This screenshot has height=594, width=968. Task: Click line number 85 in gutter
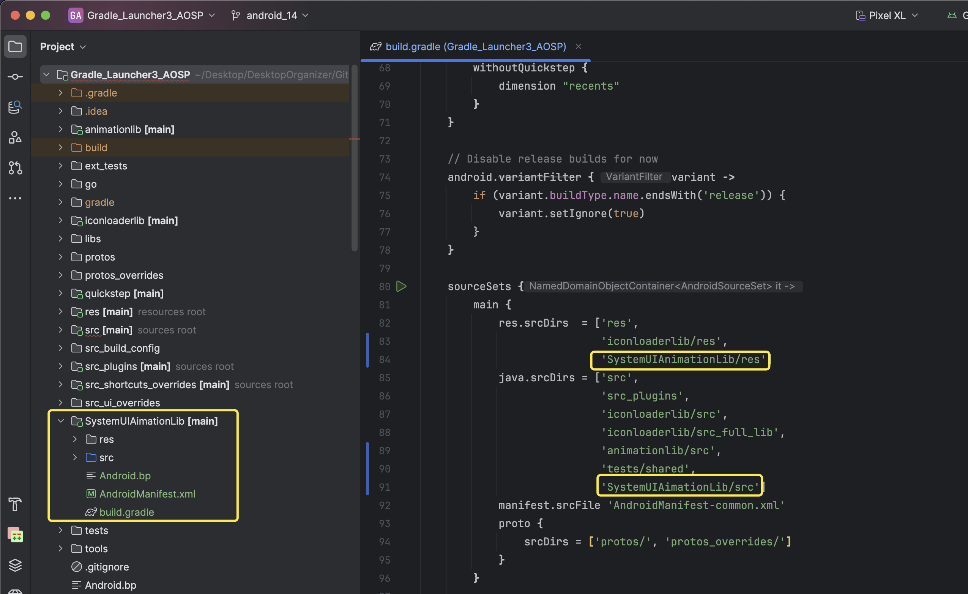tap(384, 378)
